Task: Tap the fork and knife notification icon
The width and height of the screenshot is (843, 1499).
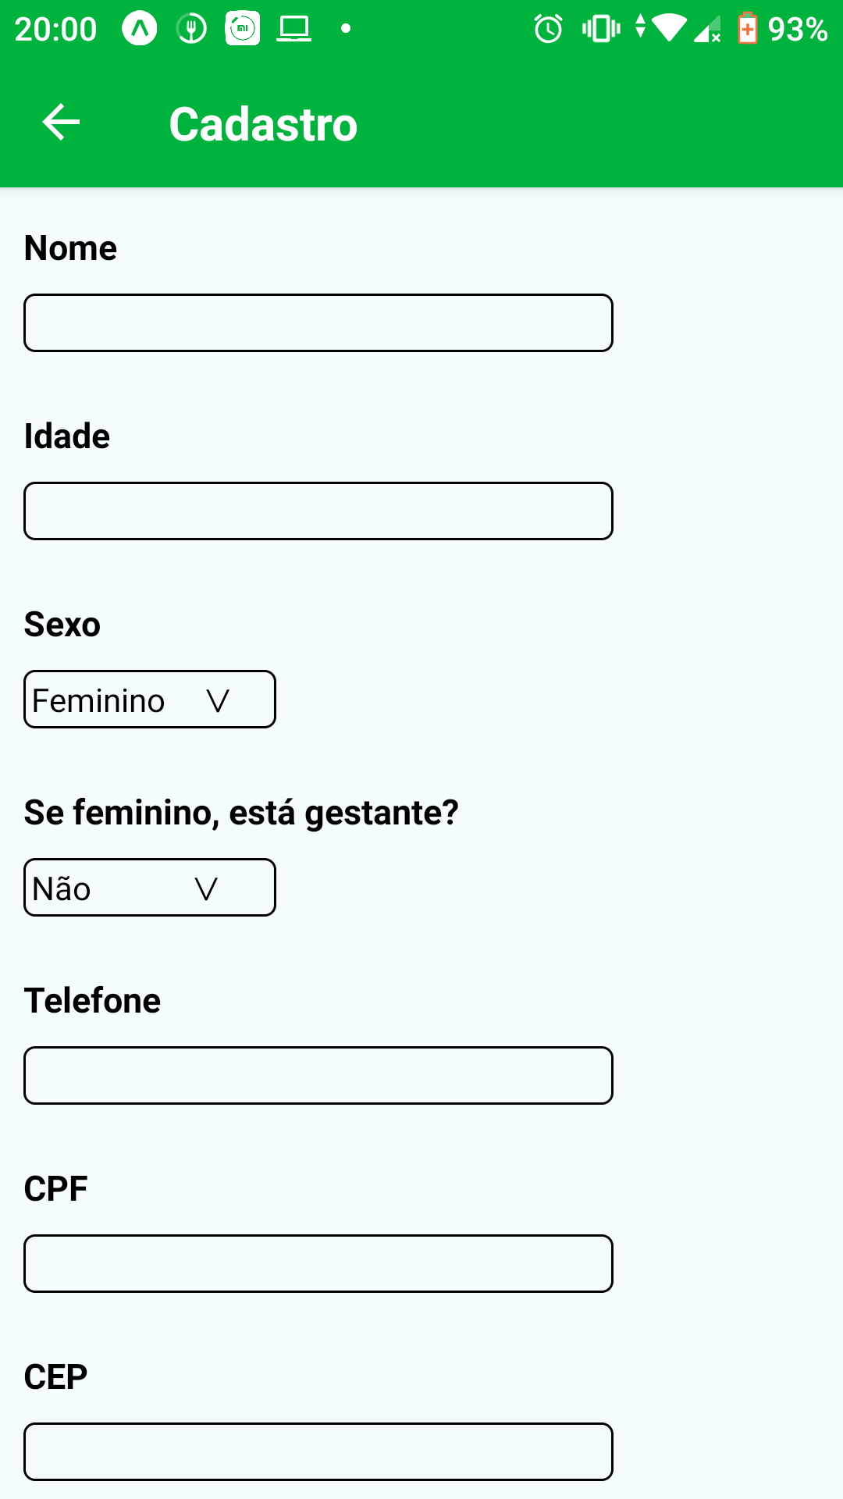Action: click(x=191, y=30)
